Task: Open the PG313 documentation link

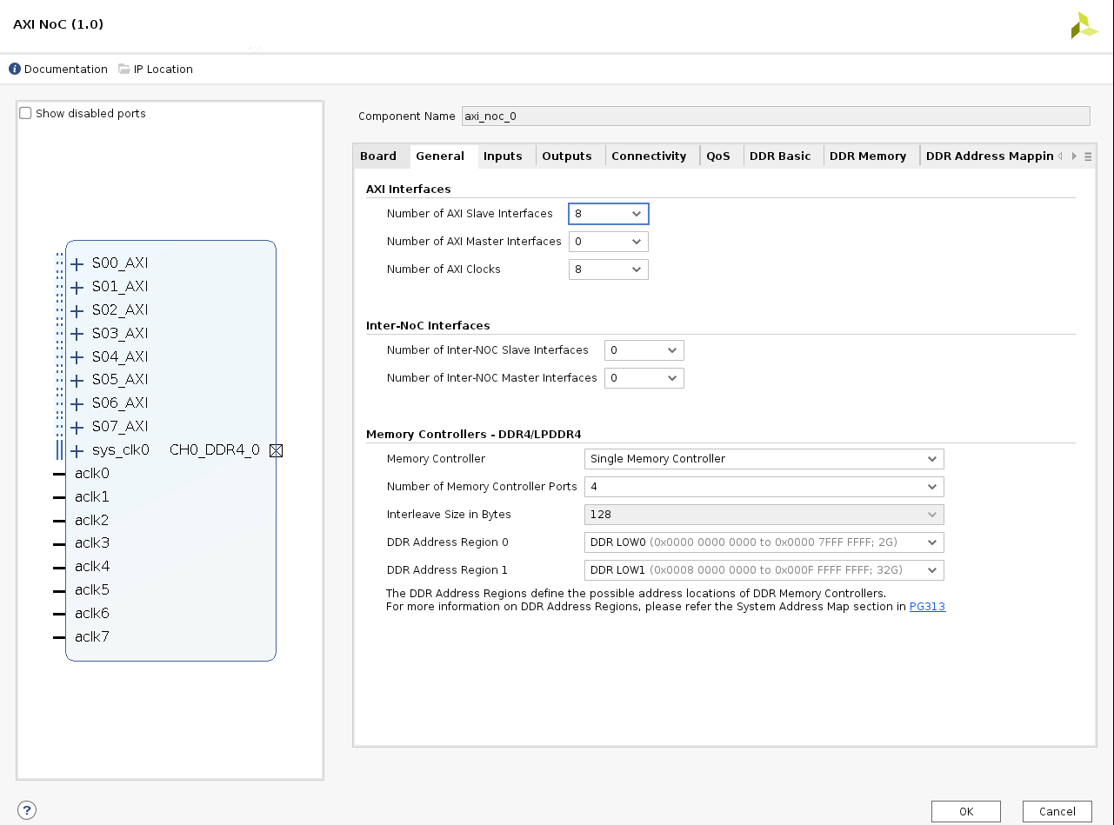Action: tap(927, 607)
